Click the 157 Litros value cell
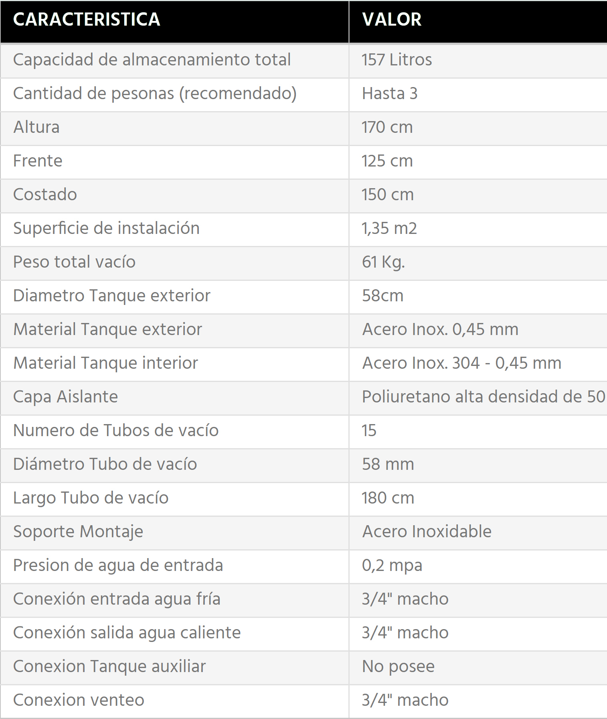Image resolution: width=607 pixels, height=719 pixels. click(397, 60)
